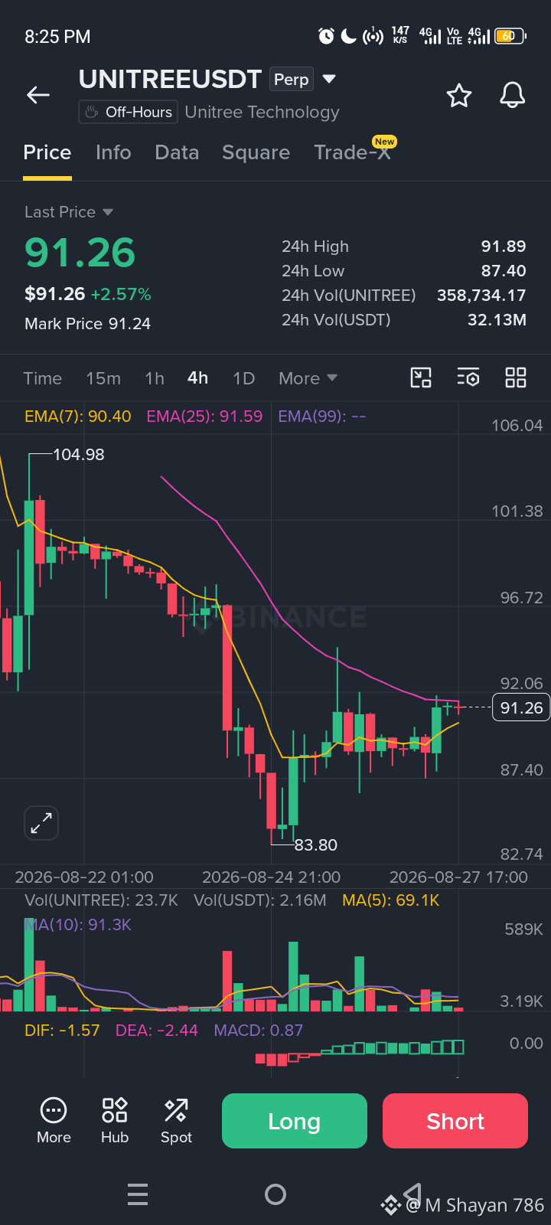This screenshot has height=1225, width=551.
Task: Tap the Perp contract label
Action: coord(291,80)
